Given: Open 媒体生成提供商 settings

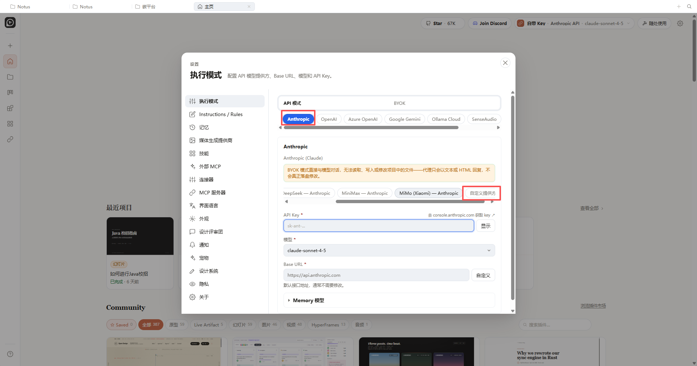Looking at the screenshot, I should (225, 140).
